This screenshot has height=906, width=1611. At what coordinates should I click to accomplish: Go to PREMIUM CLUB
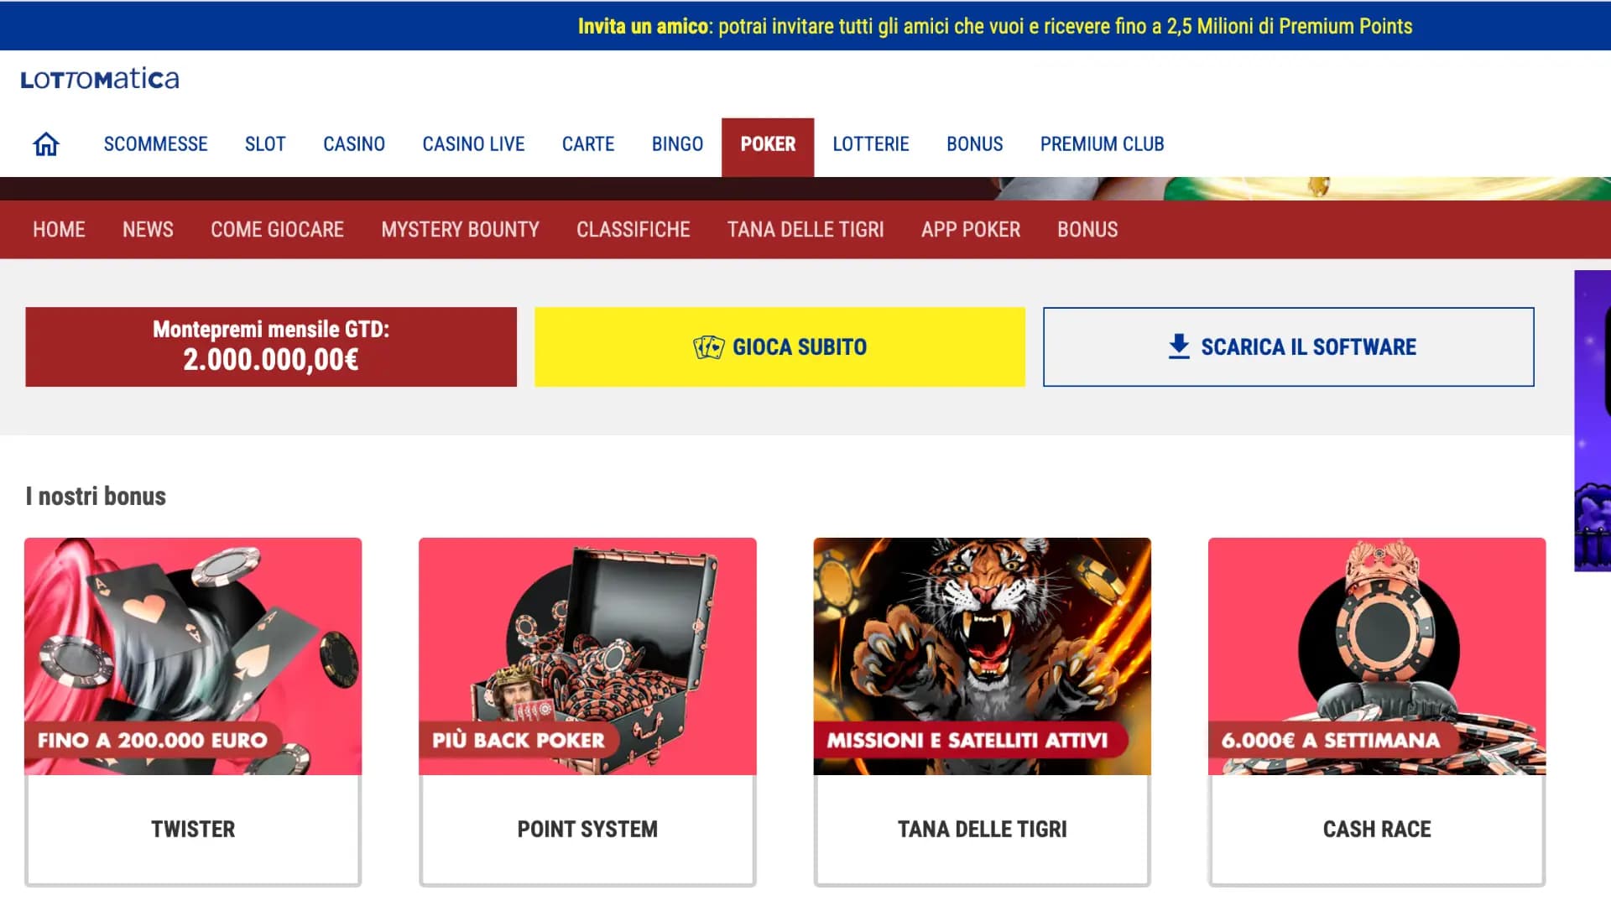click(x=1102, y=144)
